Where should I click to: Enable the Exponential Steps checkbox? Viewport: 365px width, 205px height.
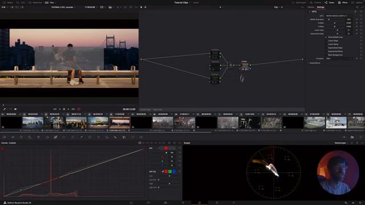coord(326,48)
